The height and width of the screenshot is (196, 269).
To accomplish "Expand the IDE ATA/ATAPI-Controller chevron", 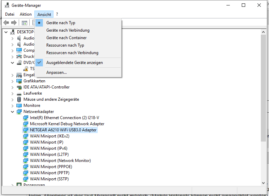I will (x=13, y=87).
